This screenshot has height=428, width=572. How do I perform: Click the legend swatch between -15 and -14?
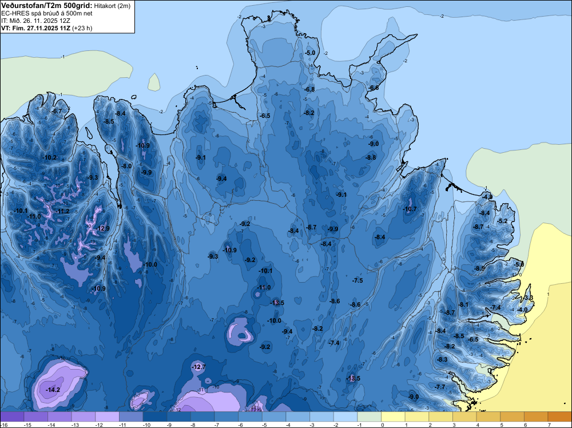point(35,417)
